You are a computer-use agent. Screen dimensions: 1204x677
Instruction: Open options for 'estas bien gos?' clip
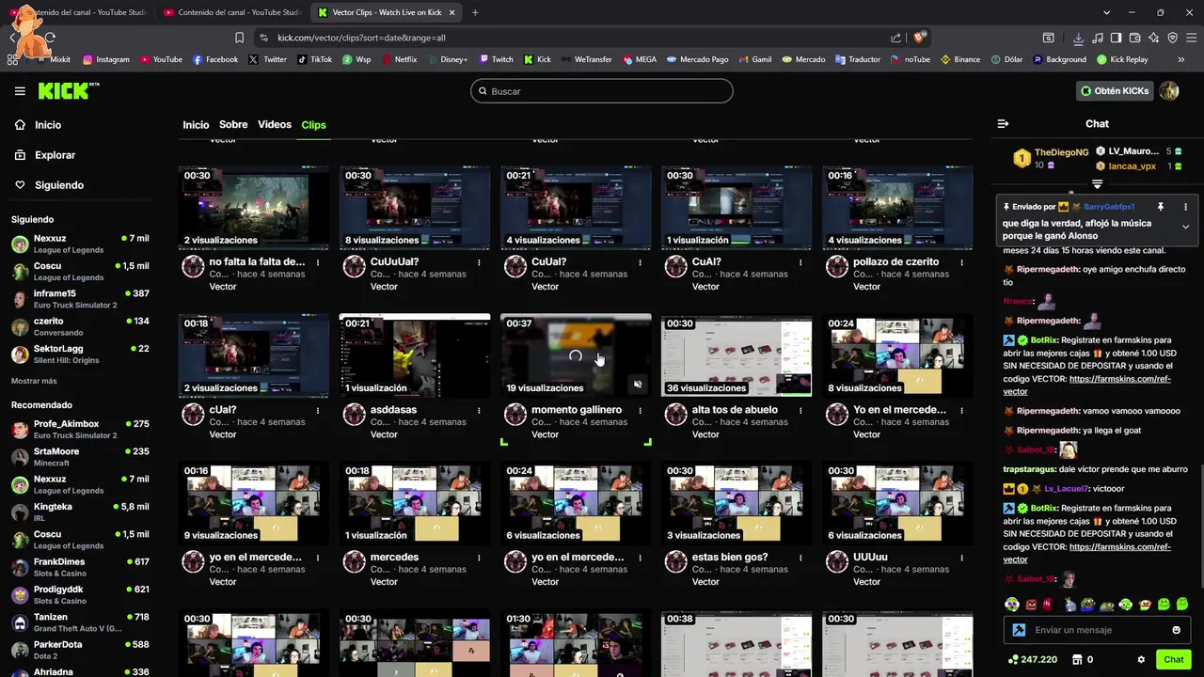(x=801, y=558)
